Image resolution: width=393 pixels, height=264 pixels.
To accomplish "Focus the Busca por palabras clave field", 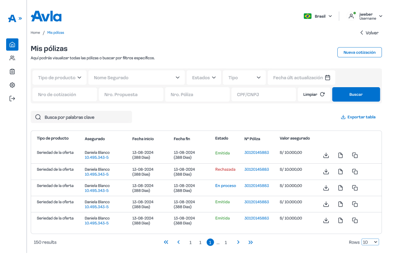I will pyautogui.click(x=81, y=117).
